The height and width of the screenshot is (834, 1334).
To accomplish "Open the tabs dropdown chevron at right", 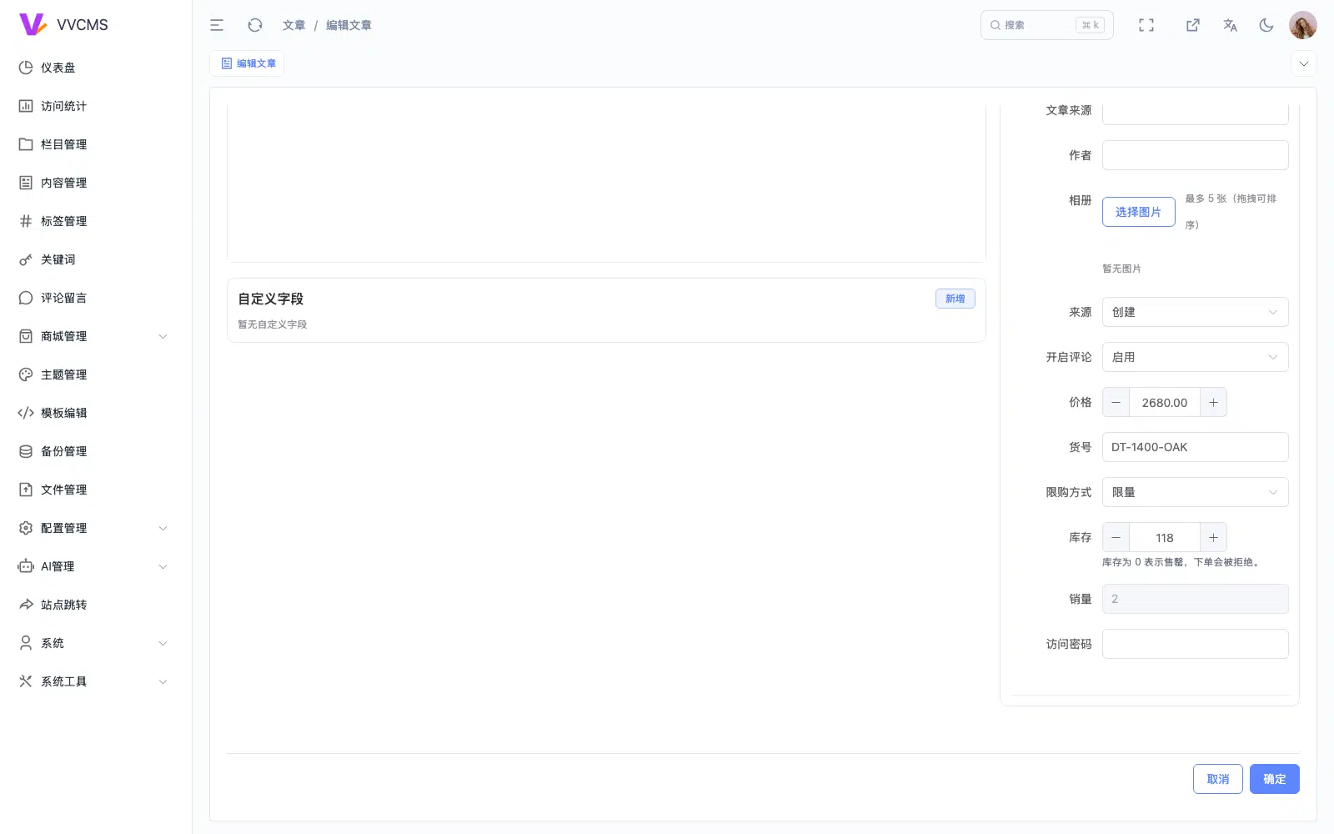I will coord(1303,63).
